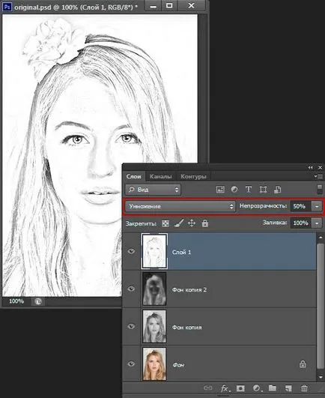Hide the Фон layer eye icon
The image size is (325, 398).
pyautogui.click(x=131, y=364)
